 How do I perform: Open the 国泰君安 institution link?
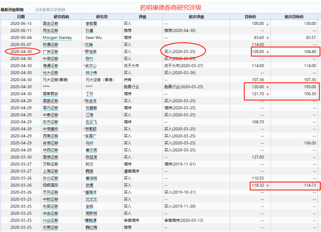50,94
